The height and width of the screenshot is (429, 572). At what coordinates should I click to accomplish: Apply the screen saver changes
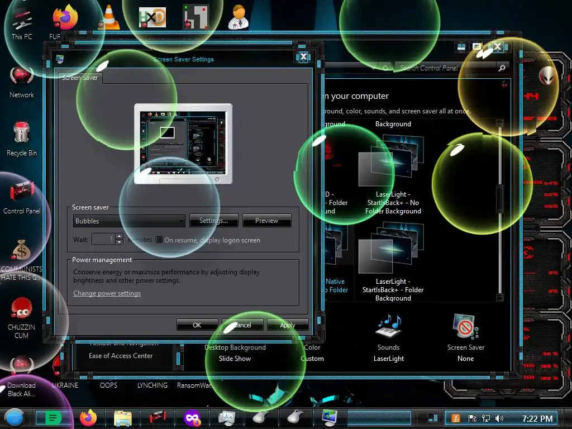(x=288, y=325)
